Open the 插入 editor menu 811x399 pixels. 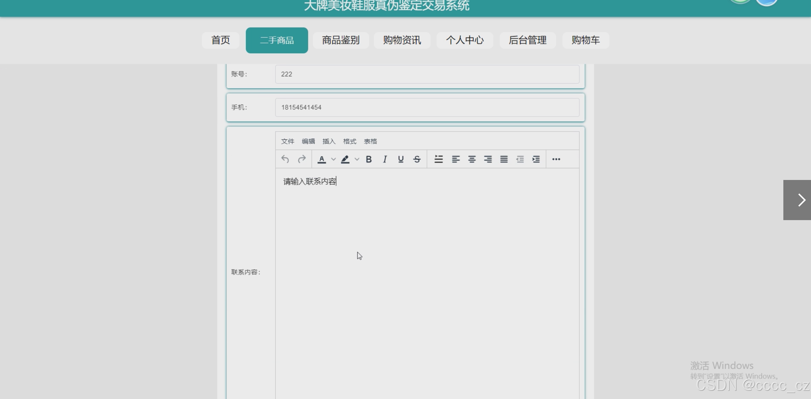coord(329,141)
